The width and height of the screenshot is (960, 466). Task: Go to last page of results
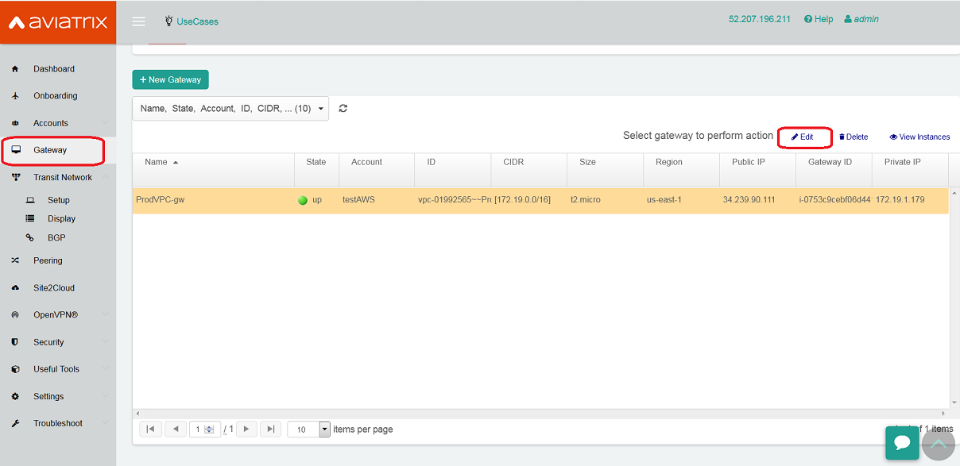click(270, 429)
